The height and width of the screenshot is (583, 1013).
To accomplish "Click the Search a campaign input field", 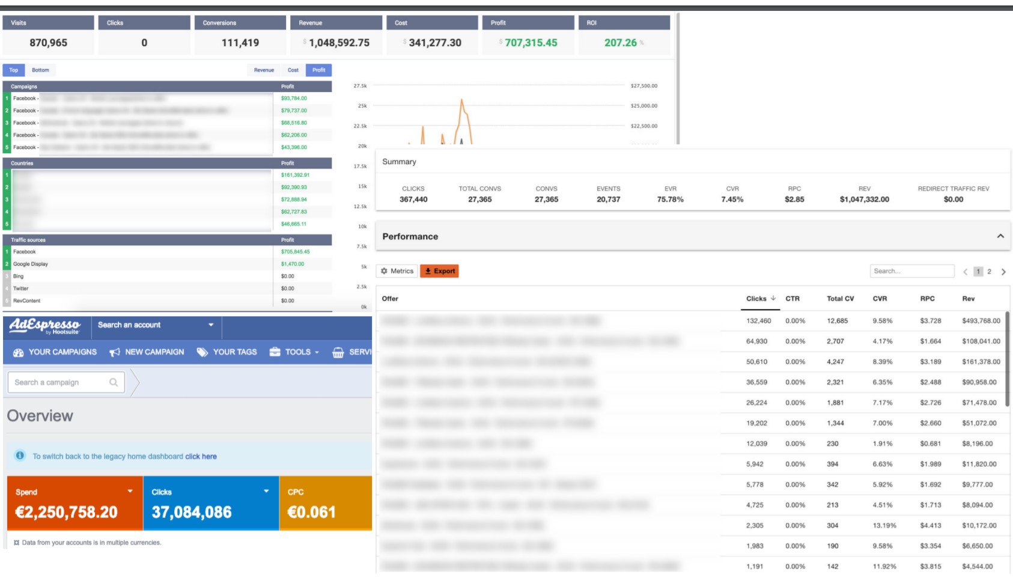I will tap(66, 382).
